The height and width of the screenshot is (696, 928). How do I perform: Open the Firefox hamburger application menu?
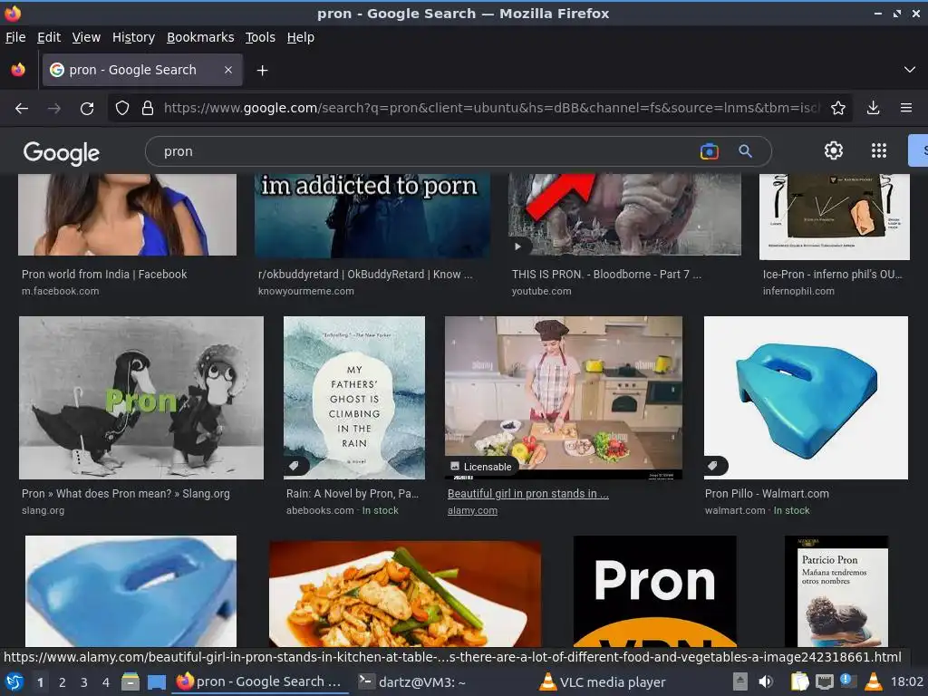pos(906,108)
